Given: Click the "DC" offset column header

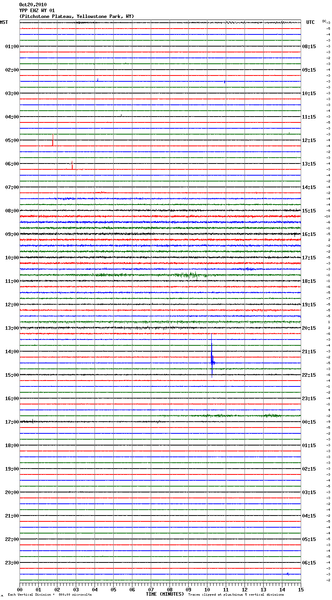Looking at the screenshot, I should tap(324, 21).
